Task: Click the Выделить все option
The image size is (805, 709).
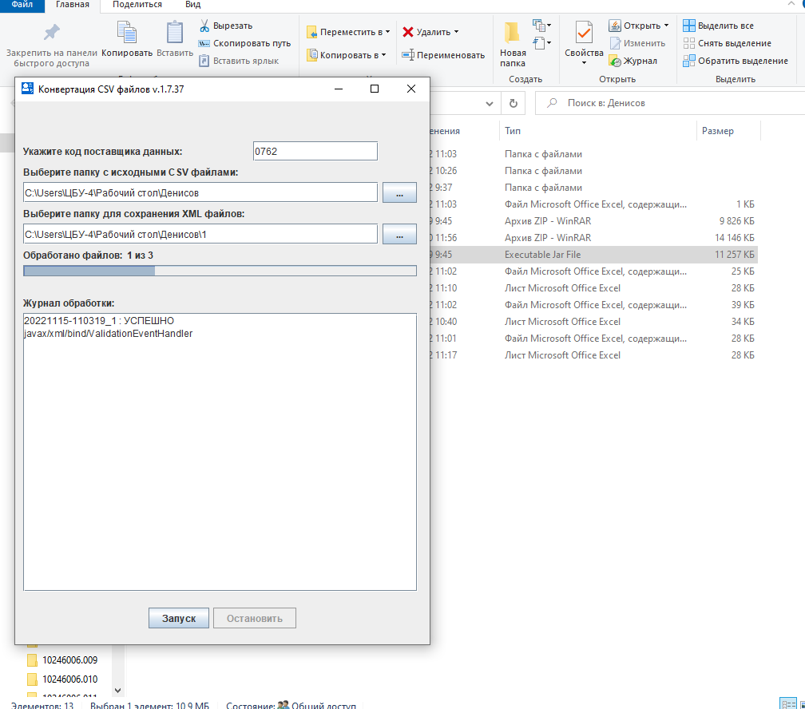Action: click(x=718, y=26)
